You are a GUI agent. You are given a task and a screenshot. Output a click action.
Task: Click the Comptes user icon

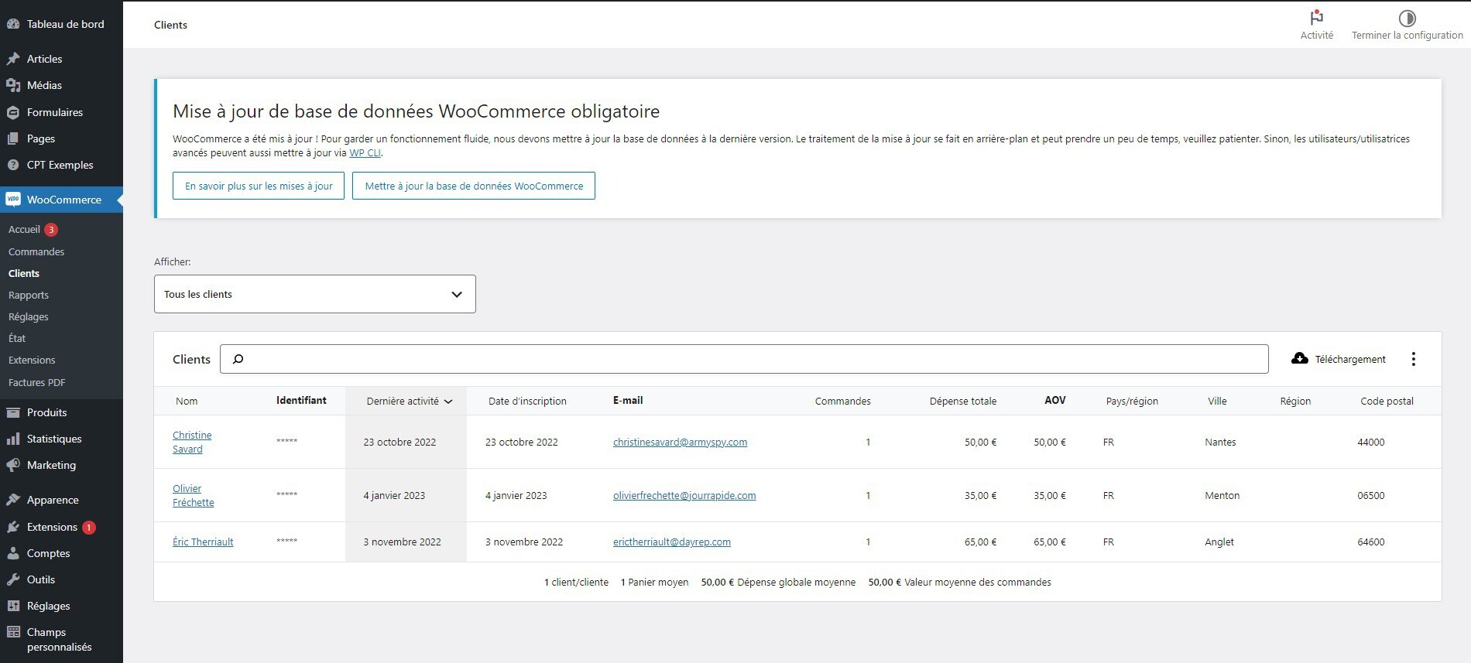[x=13, y=553]
